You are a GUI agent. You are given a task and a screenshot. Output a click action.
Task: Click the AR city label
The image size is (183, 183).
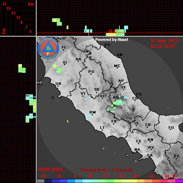(x=78, y=59)
